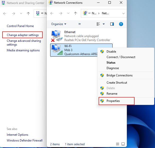Open view options dropdown arrow
The width and height of the screenshot is (155, 148).
coord(104,24)
